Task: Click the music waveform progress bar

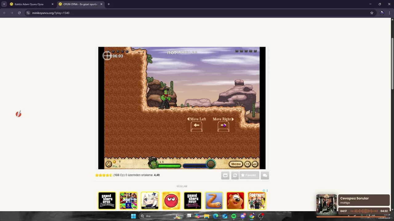Action: tap(364, 211)
